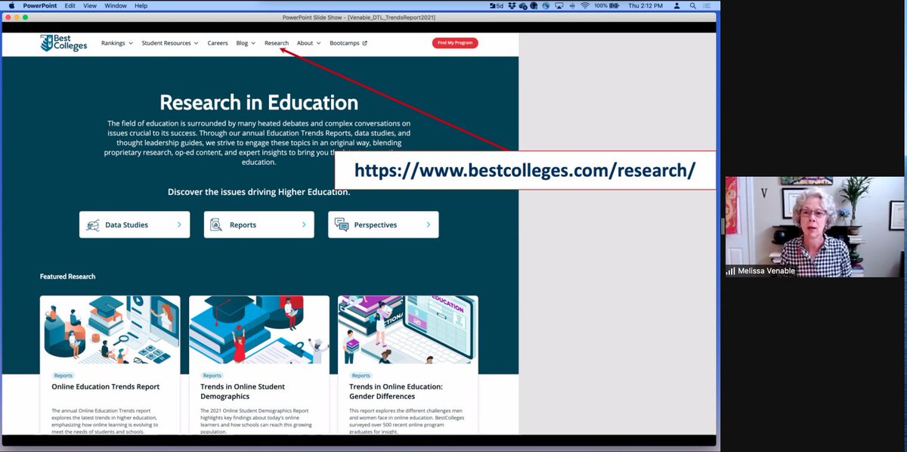
Task: Open Spotlight search icon
Action: coord(692,5)
